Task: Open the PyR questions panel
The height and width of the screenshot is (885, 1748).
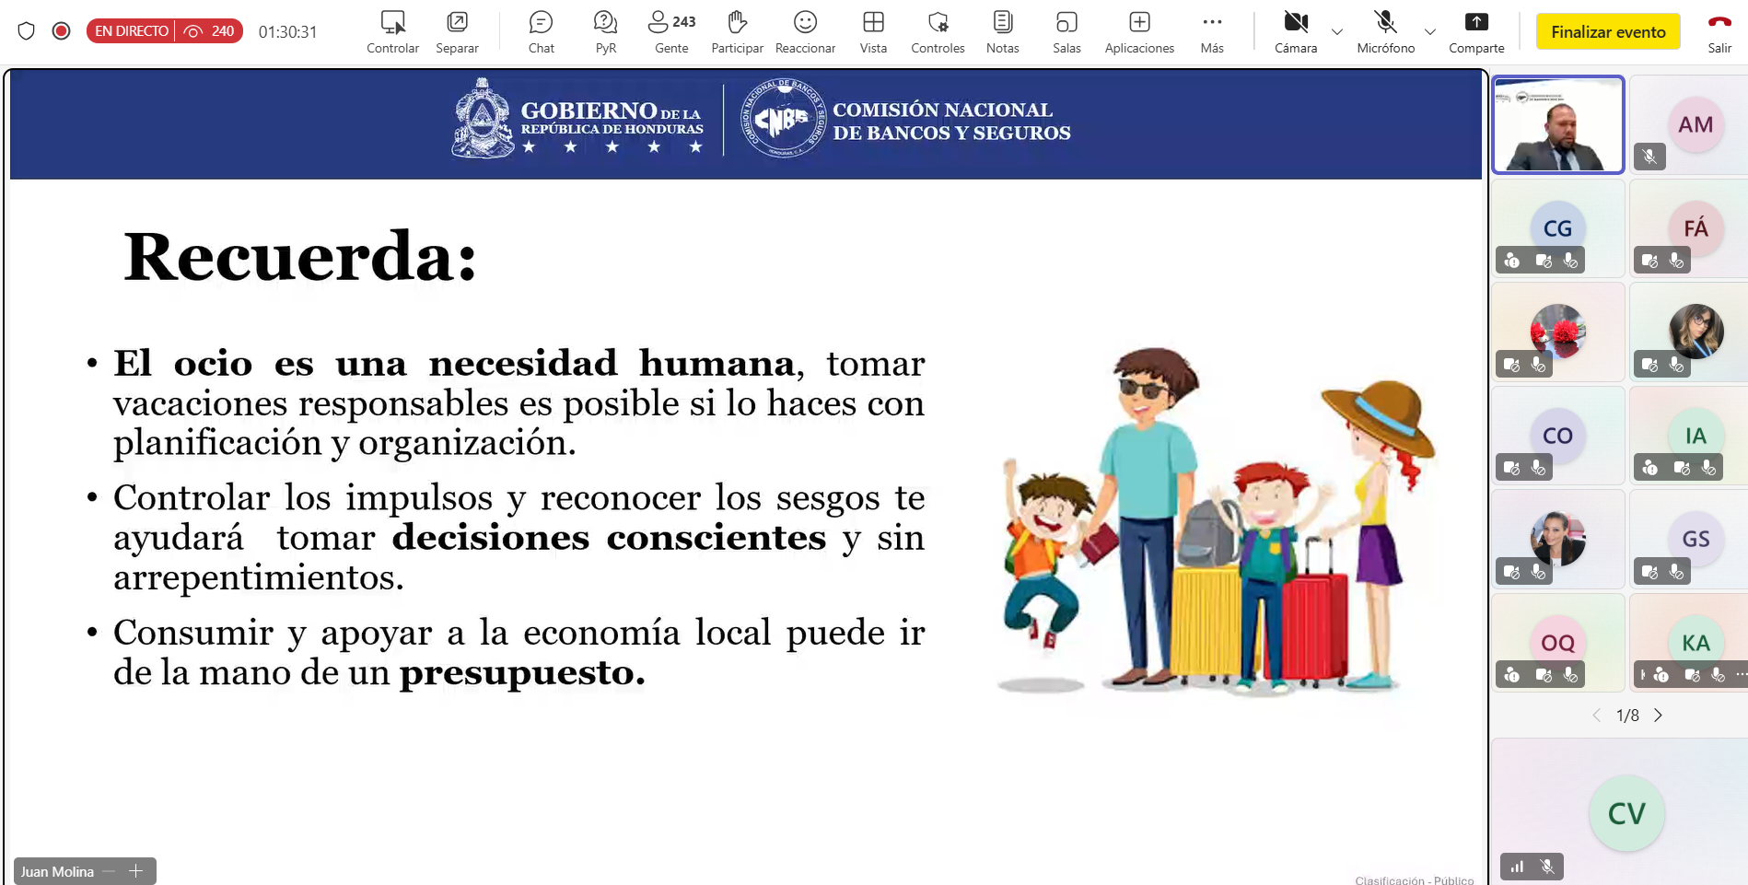Action: (x=605, y=31)
